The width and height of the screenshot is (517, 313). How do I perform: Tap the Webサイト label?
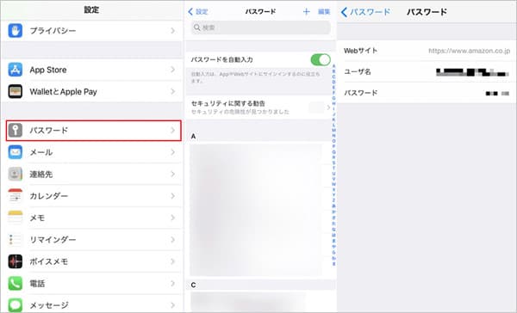point(360,51)
